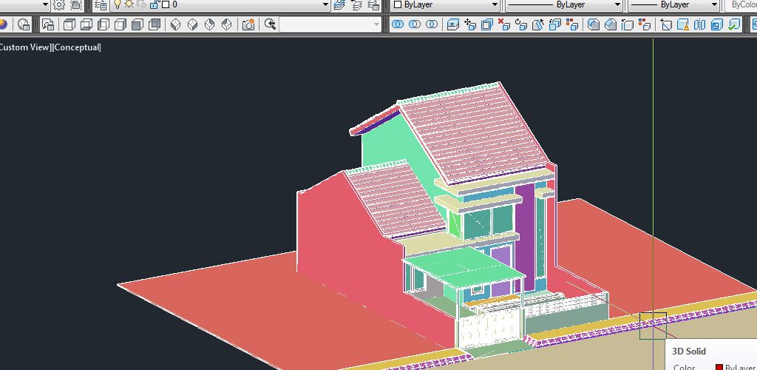Switch to Left view cube icon
This screenshot has width=757, height=370.
point(103,24)
